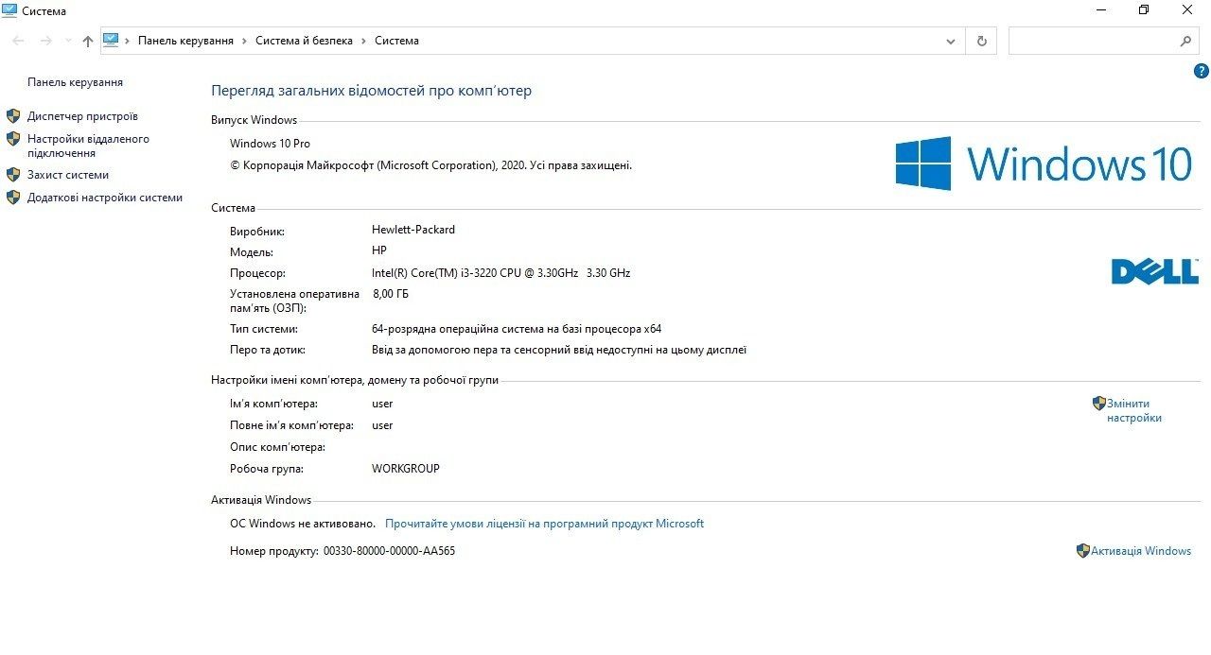1211x655 pixels.
Task: Click the Forward navigation arrow
Action: coord(45,41)
